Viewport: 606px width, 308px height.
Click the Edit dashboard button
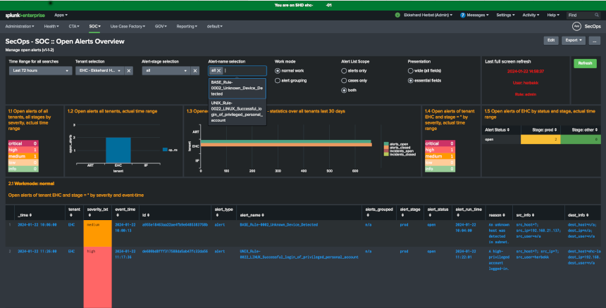coord(550,41)
